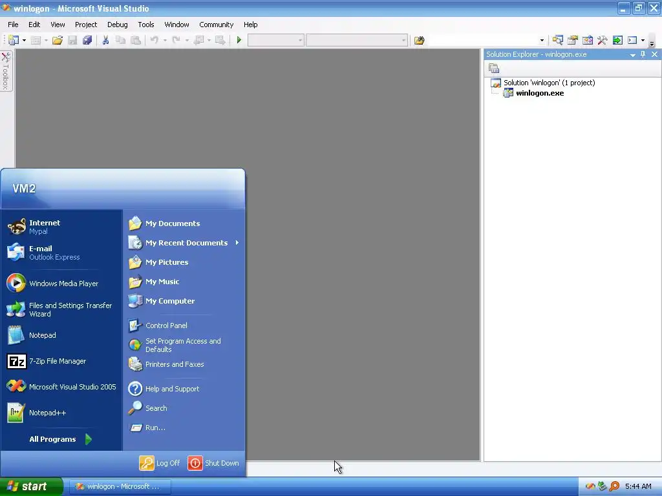Open My Pictures folder
Screen dimensions: 662x496
(184, 262)
